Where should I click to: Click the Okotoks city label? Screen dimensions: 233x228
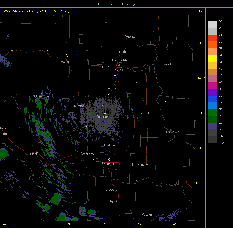click(x=111, y=190)
